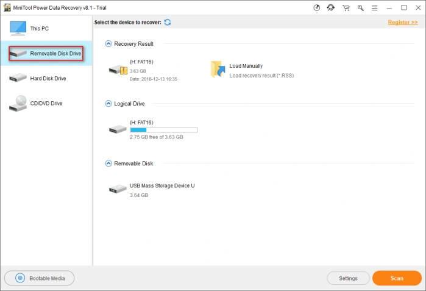Click the Recovery Result heading text
The height and width of the screenshot is (291, 426).
(x=133, y=44)
